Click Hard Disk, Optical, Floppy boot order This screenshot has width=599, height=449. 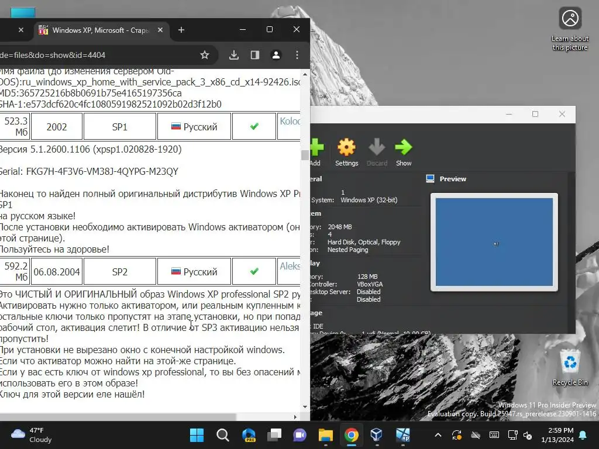coord(364,242)
